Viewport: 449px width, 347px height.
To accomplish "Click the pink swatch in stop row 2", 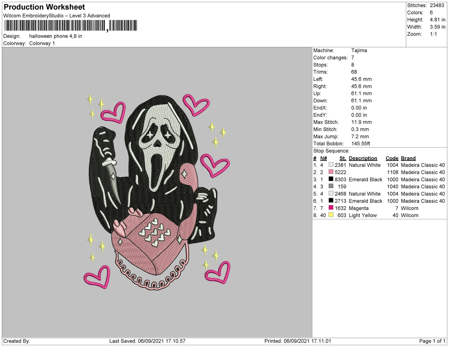I will click(x=331, y=172).
